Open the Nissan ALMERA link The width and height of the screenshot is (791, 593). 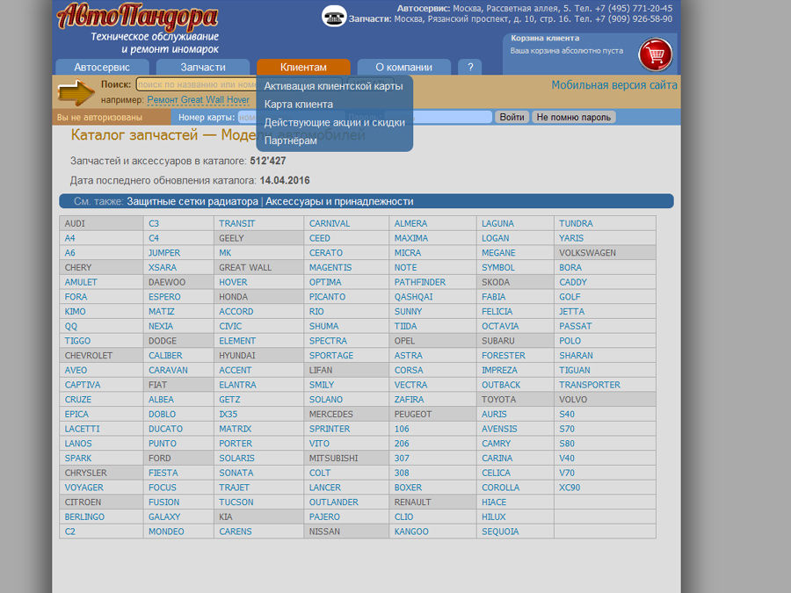coord(410,223)
